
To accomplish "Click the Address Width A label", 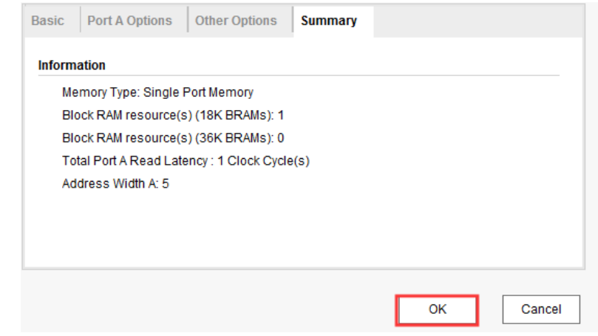I will [x=110, y=184].
